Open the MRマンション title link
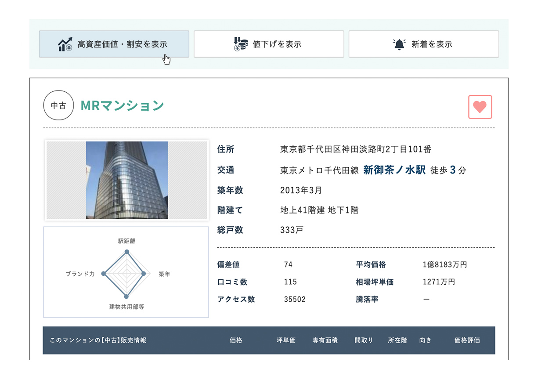 [122, 105]
